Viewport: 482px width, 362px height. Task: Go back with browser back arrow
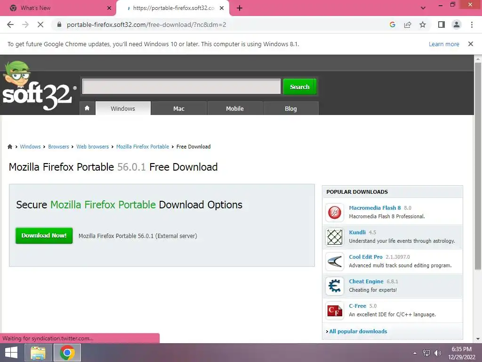coord(10,25)
